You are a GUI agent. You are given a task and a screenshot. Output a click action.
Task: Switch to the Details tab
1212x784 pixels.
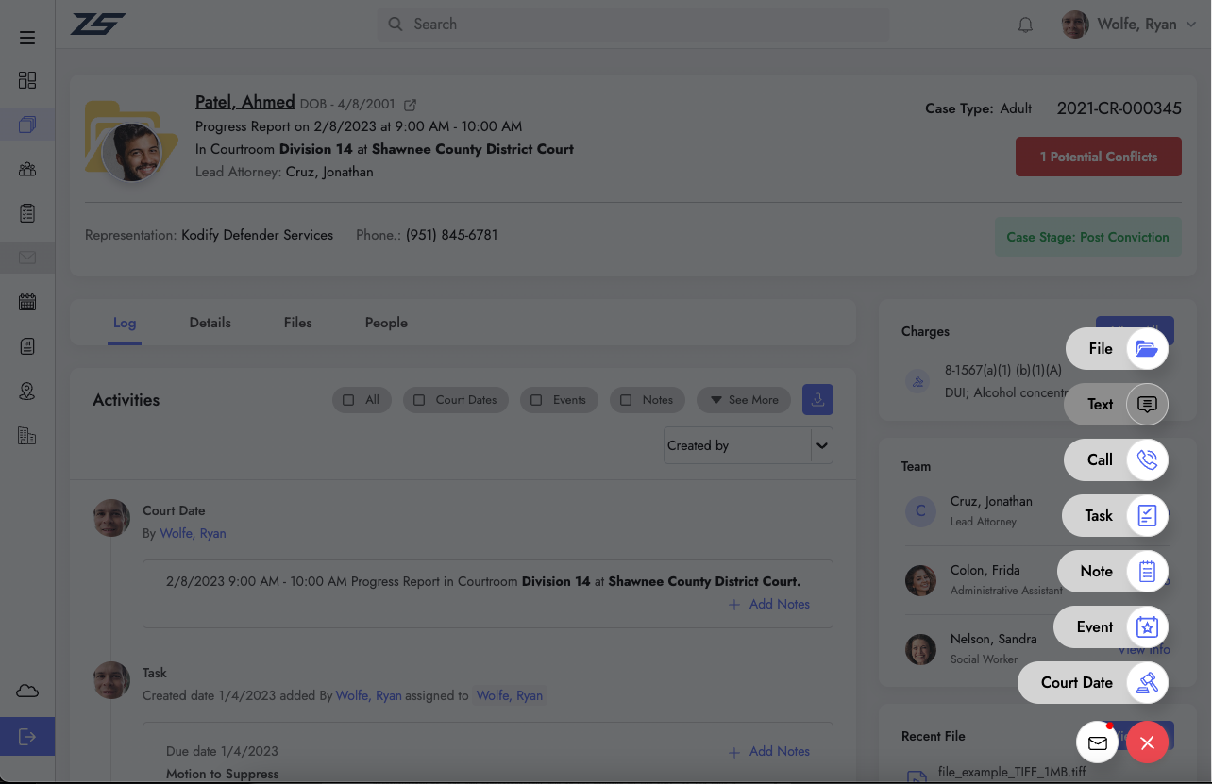[x=210, y=323]
